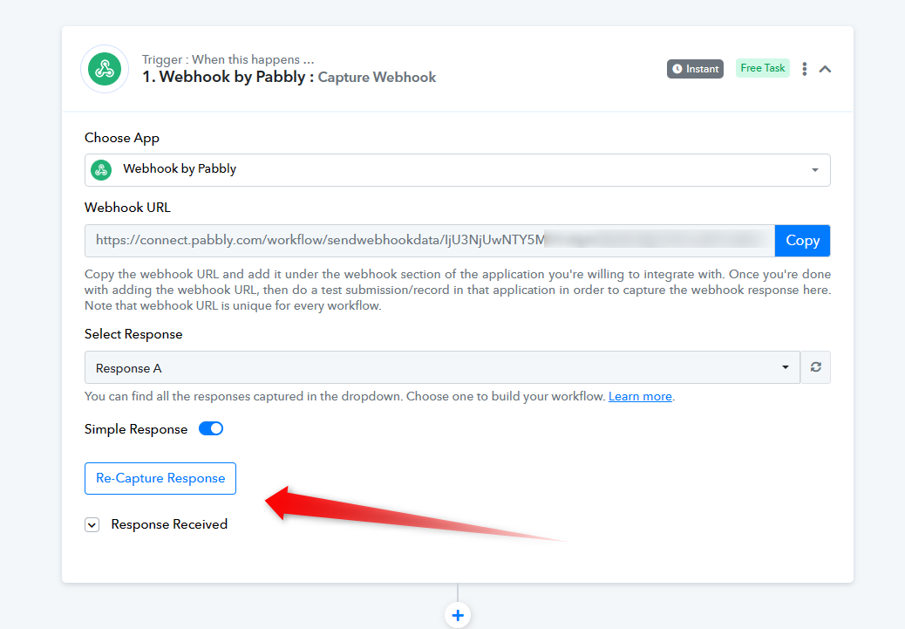Viewport: 905px width, 629px height.
Task: Add a new step with the plus icon
Action: (x=458, y=615)
